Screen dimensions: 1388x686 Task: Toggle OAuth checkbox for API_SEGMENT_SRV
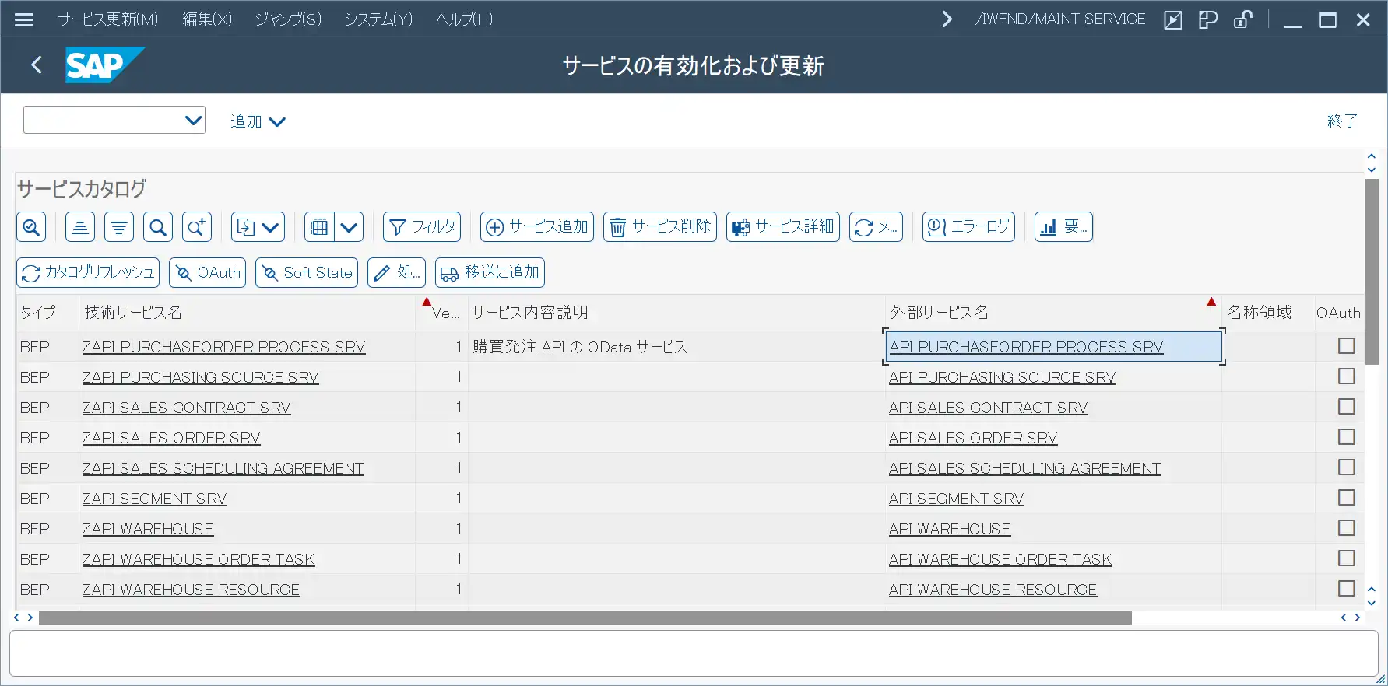point(1347,498)
